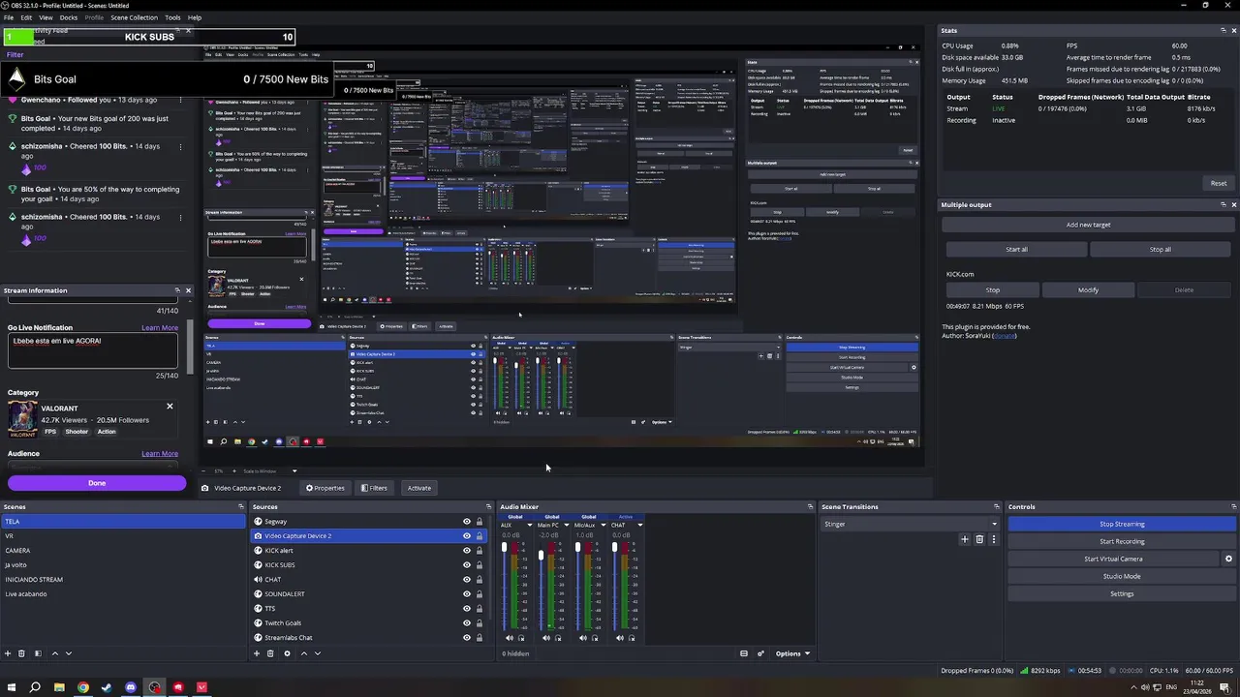Expand AUX channel options arrow

[529, 525]
